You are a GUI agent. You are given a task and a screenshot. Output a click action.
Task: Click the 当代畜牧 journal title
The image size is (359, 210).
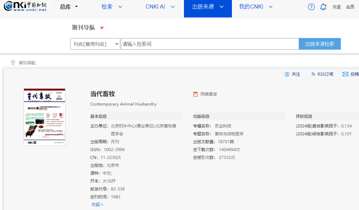coord(102,94)
